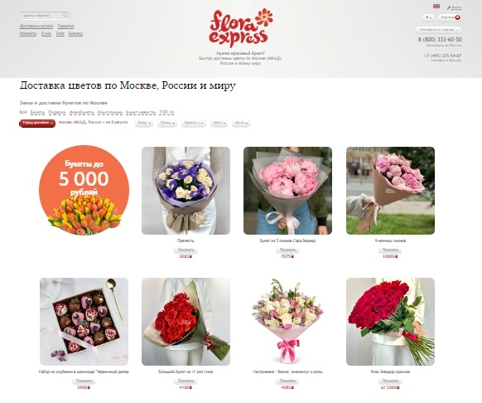
Task: Click Показать under 9 нежных пионов
Action: pos(390,250)
